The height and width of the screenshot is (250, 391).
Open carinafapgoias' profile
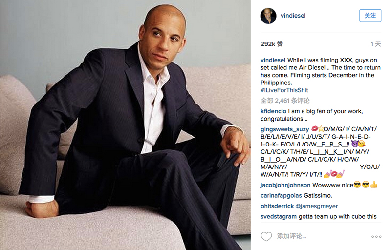pos(281,195)
